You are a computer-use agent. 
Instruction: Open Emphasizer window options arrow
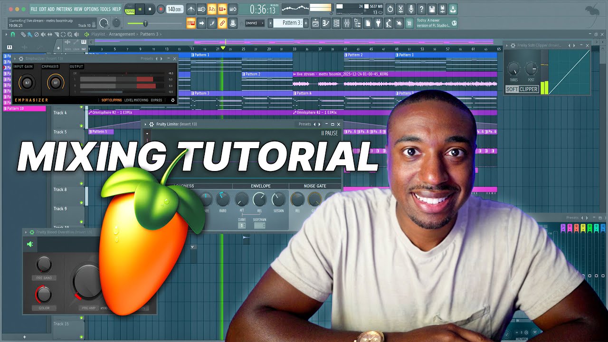pyautogui.click(x=15, y=58)
